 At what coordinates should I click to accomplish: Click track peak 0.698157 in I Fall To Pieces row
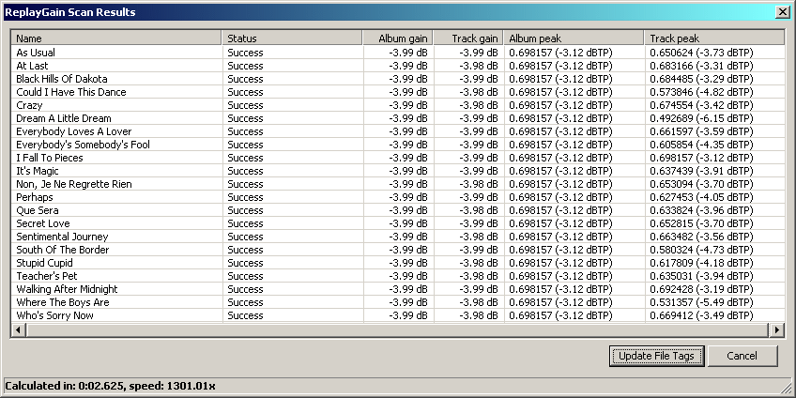coord(701,158)
